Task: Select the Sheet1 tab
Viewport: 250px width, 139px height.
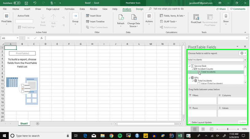Action: 24,124
